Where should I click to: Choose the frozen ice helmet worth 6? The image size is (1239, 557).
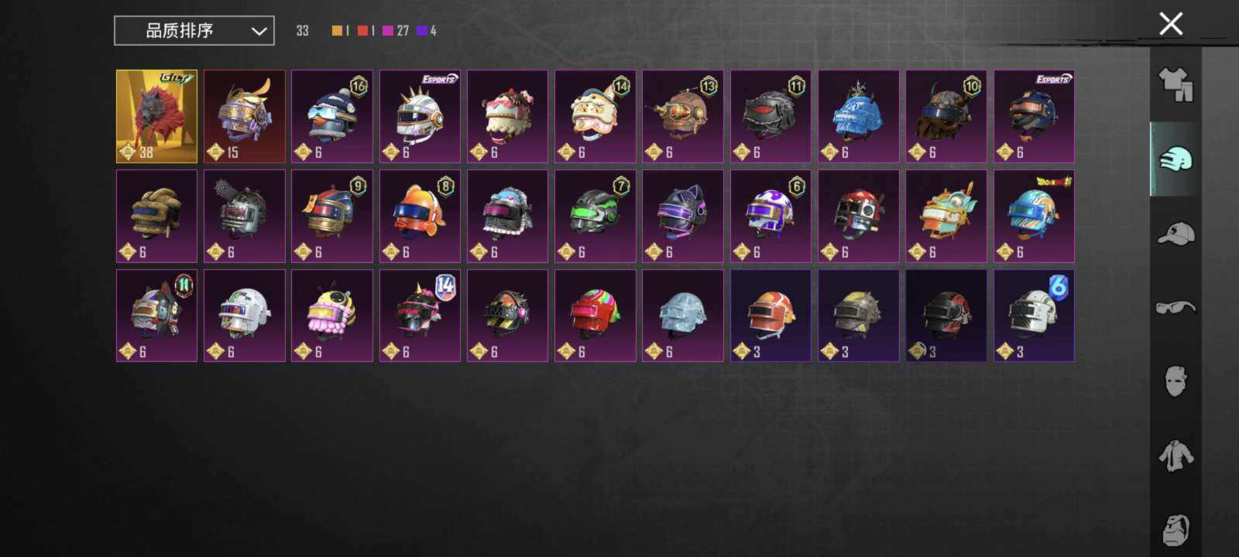pyautogui.click(x=683, y=316)
